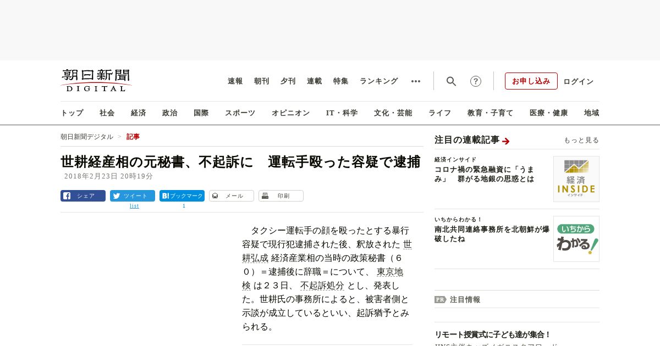This screenshot has width=660, height=346.
Task: Click the 東京地検 keyword link
Action: (323, 278)
